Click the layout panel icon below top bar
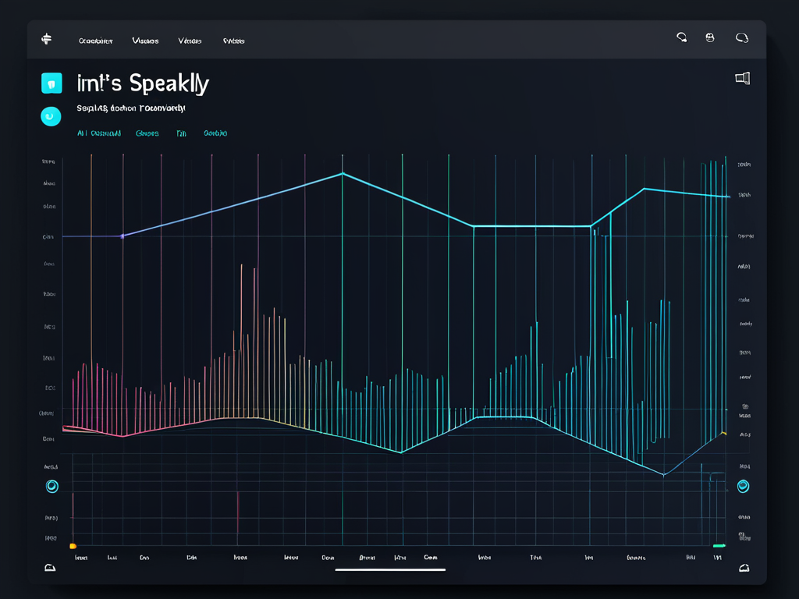Screen dimensions: 799x599 click(x=742, y=78)
